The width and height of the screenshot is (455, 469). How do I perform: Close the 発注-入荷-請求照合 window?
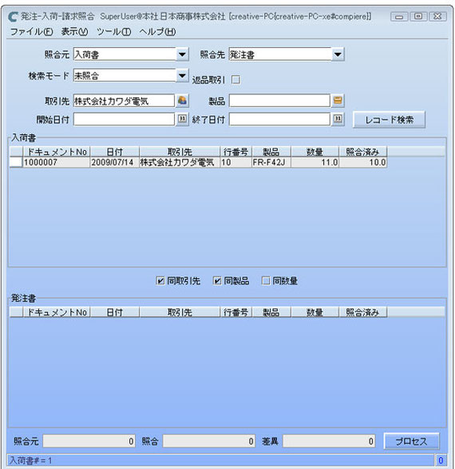pyautogui.click(x=437, y=17)
